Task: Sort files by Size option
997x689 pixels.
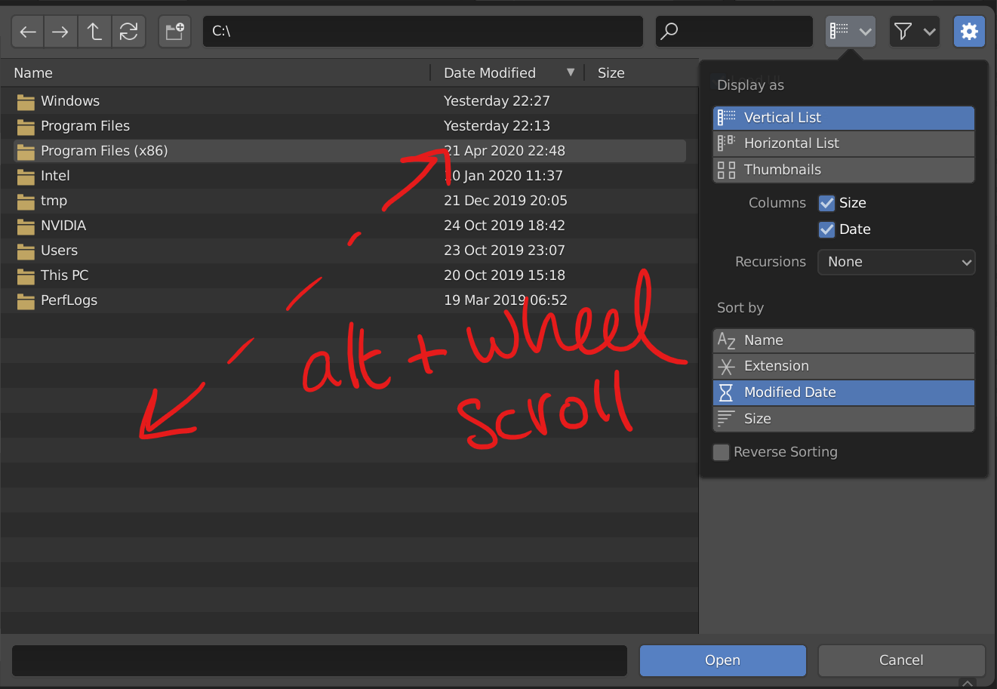Action: click(844, 419)
